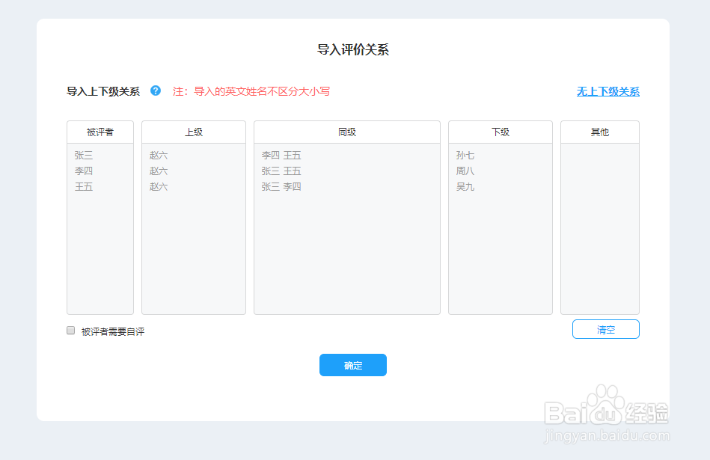This screenshot has height=460, width=710.
Task: Select 张三 in the 被评者 list
Action: tap(82, 155)
